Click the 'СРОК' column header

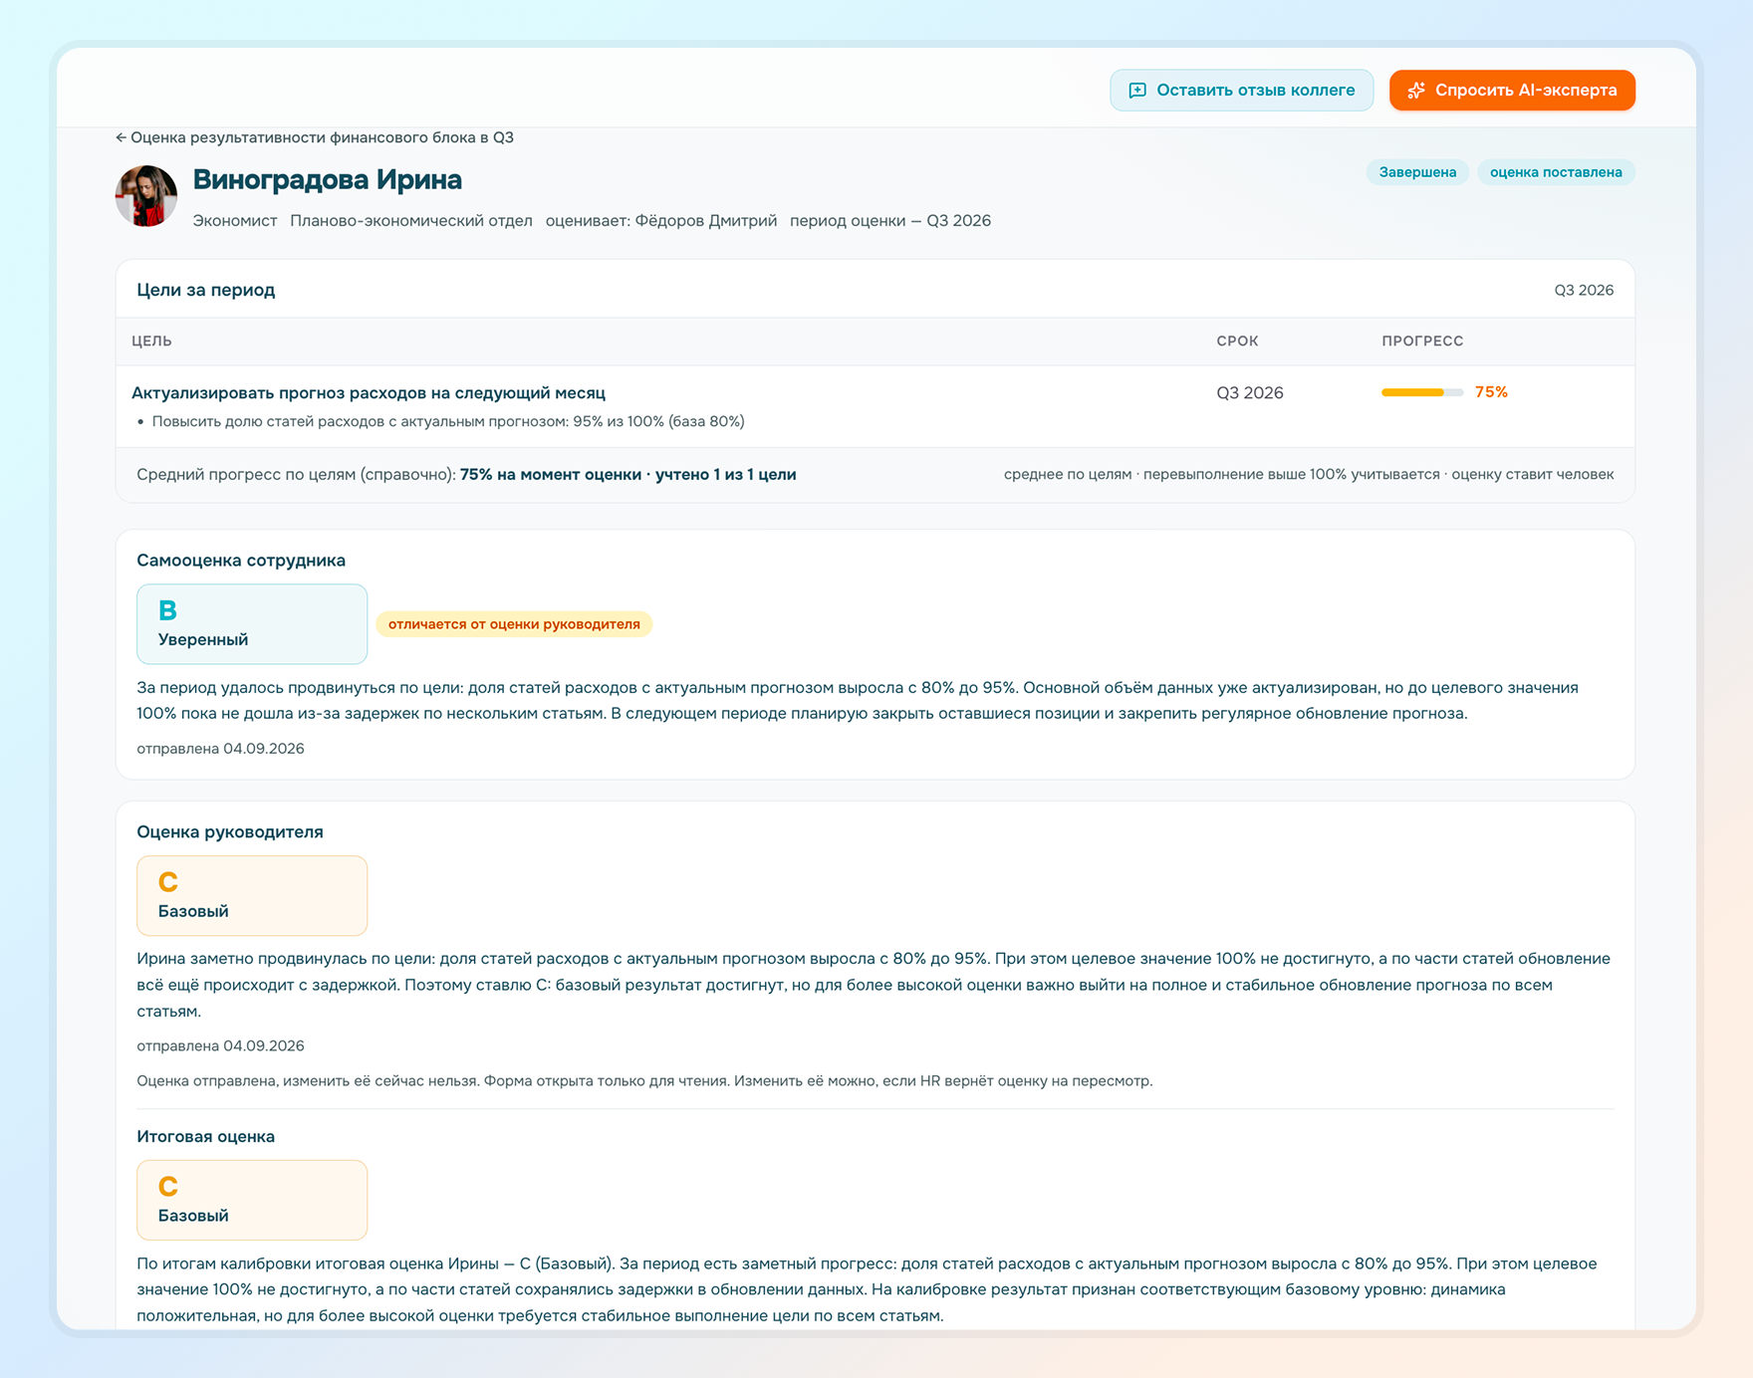click(1237, 341)
